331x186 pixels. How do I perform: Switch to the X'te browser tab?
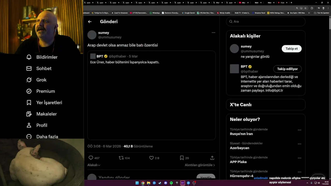[217, 3]
